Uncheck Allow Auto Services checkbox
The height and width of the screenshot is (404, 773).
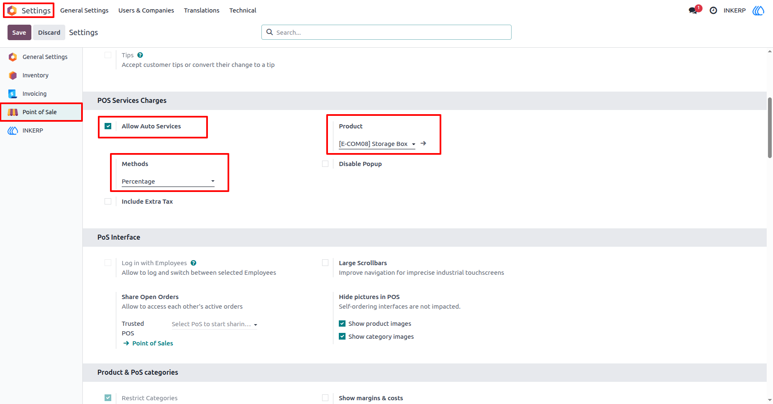(x=108, y=126)
